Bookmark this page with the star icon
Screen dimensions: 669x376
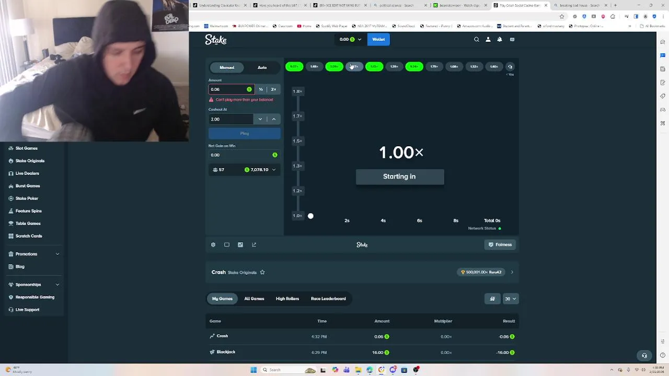click(562, 16)
